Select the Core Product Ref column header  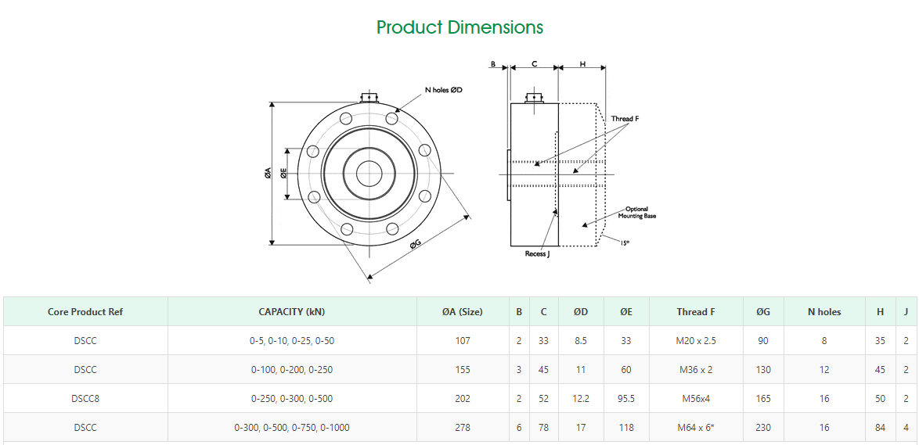[x=85, y=311]
